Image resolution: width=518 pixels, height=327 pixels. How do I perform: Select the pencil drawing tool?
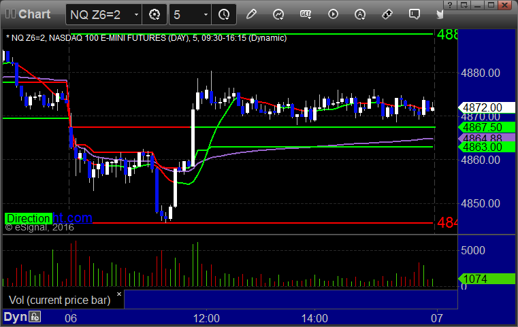(x=251, y=14)
